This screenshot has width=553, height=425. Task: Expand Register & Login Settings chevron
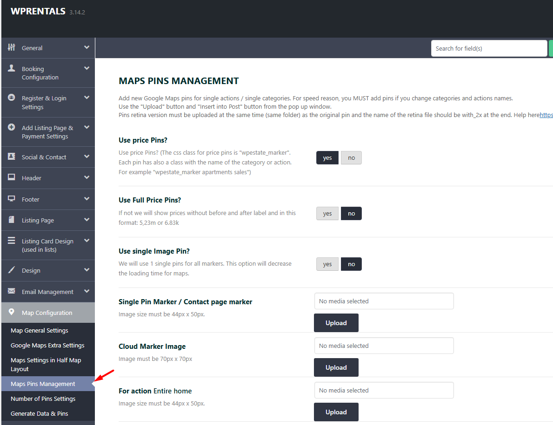pos(87,98)
